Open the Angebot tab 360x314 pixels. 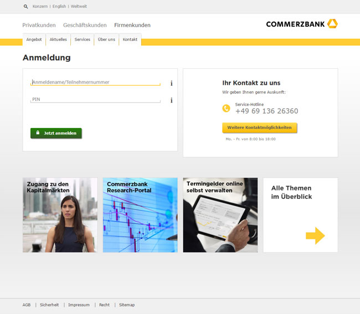[x=34, y=39]
